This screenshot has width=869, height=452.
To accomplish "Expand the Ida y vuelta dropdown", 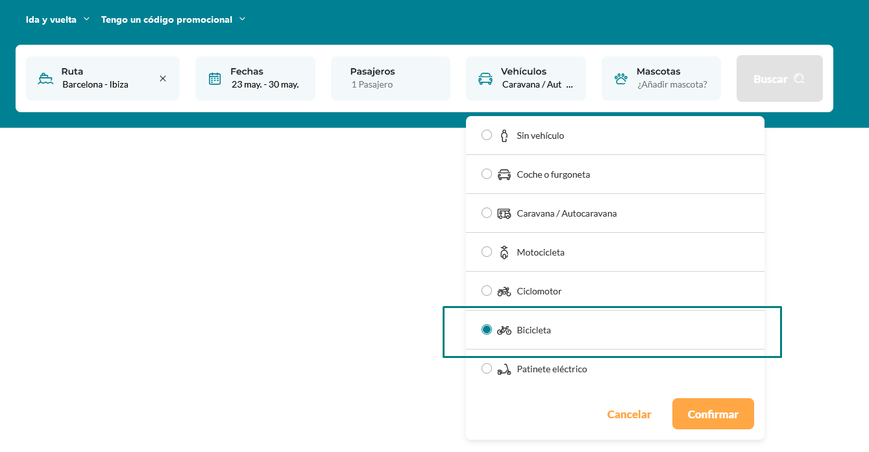I will click(x=58, y=19).
